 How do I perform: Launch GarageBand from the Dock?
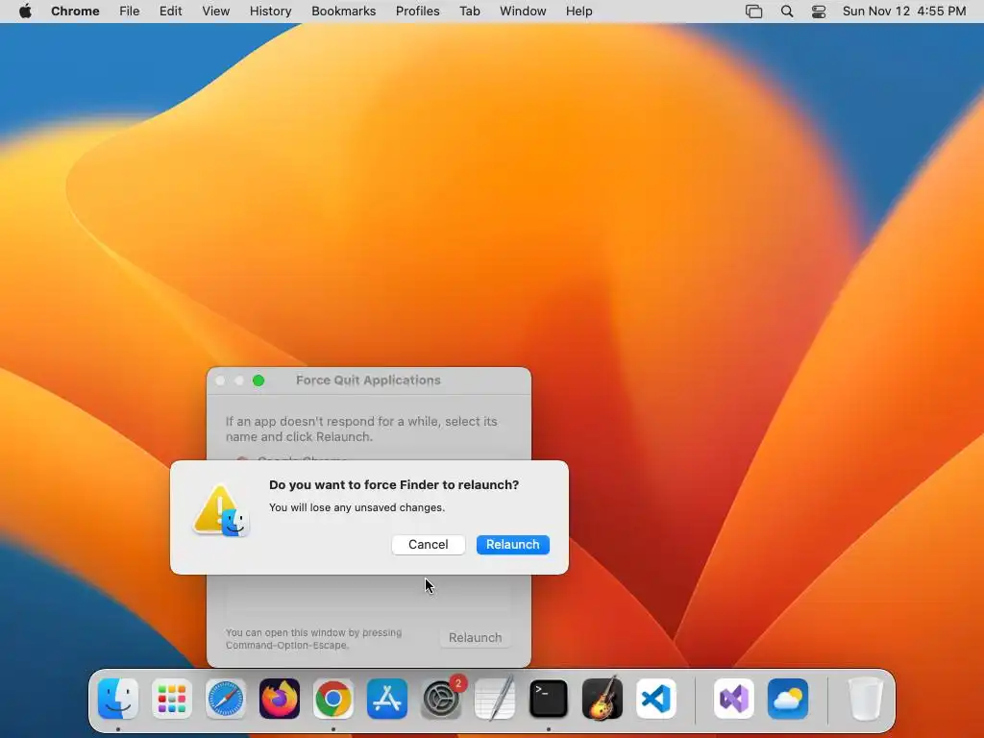(603, 699)
